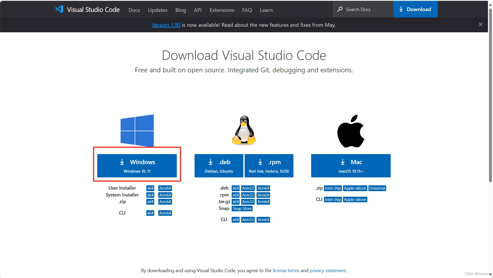The height and width of the screenshot is (278, 493).
Task: Click the top-right Download button
Action: (x=416, y=9)
